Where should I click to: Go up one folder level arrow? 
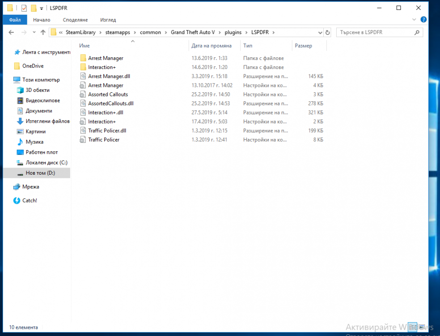[43, 32]
